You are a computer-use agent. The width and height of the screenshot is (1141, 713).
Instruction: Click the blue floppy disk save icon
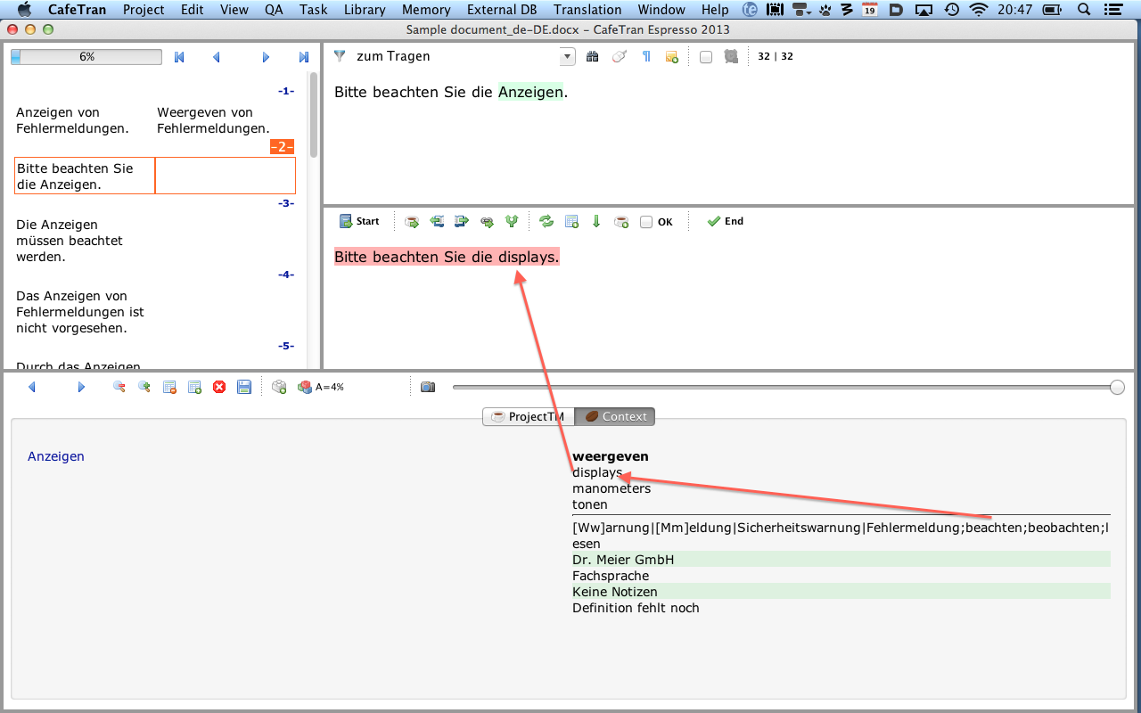(x=244, y=387)
